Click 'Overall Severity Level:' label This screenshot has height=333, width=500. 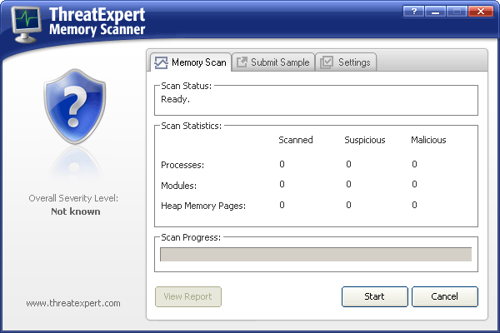tap(73, 198)
